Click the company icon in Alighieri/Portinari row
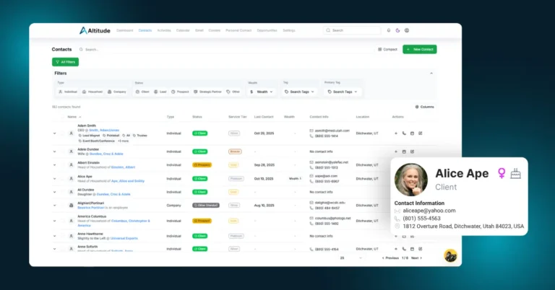This screenshot has height=290, width=555. point(71,205)
